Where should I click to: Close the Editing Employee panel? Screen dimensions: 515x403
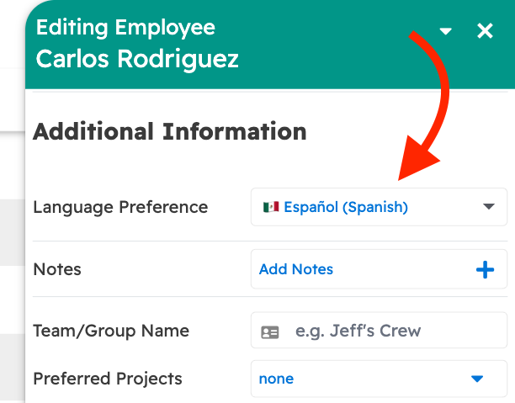pos(485,31)
